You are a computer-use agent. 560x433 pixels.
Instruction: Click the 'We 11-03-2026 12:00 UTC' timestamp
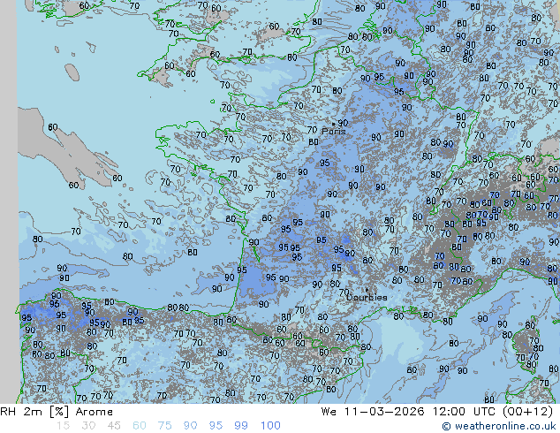[409, 412]
